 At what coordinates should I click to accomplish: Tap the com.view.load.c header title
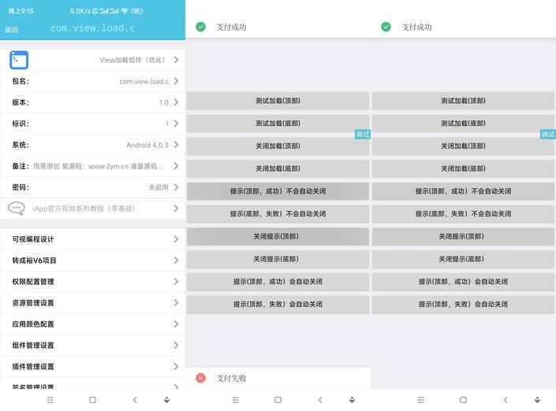(92, 28)
